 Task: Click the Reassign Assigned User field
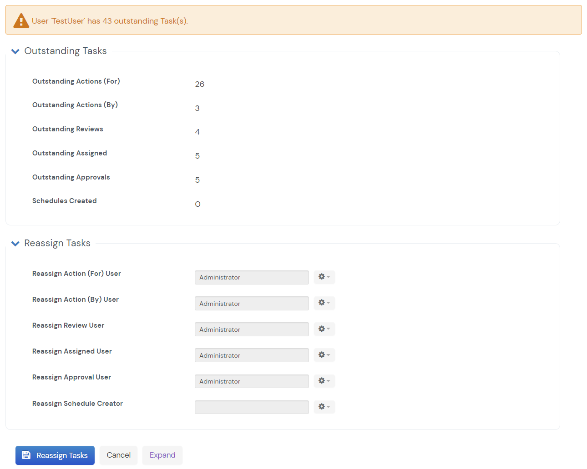[x=252, y=355]
